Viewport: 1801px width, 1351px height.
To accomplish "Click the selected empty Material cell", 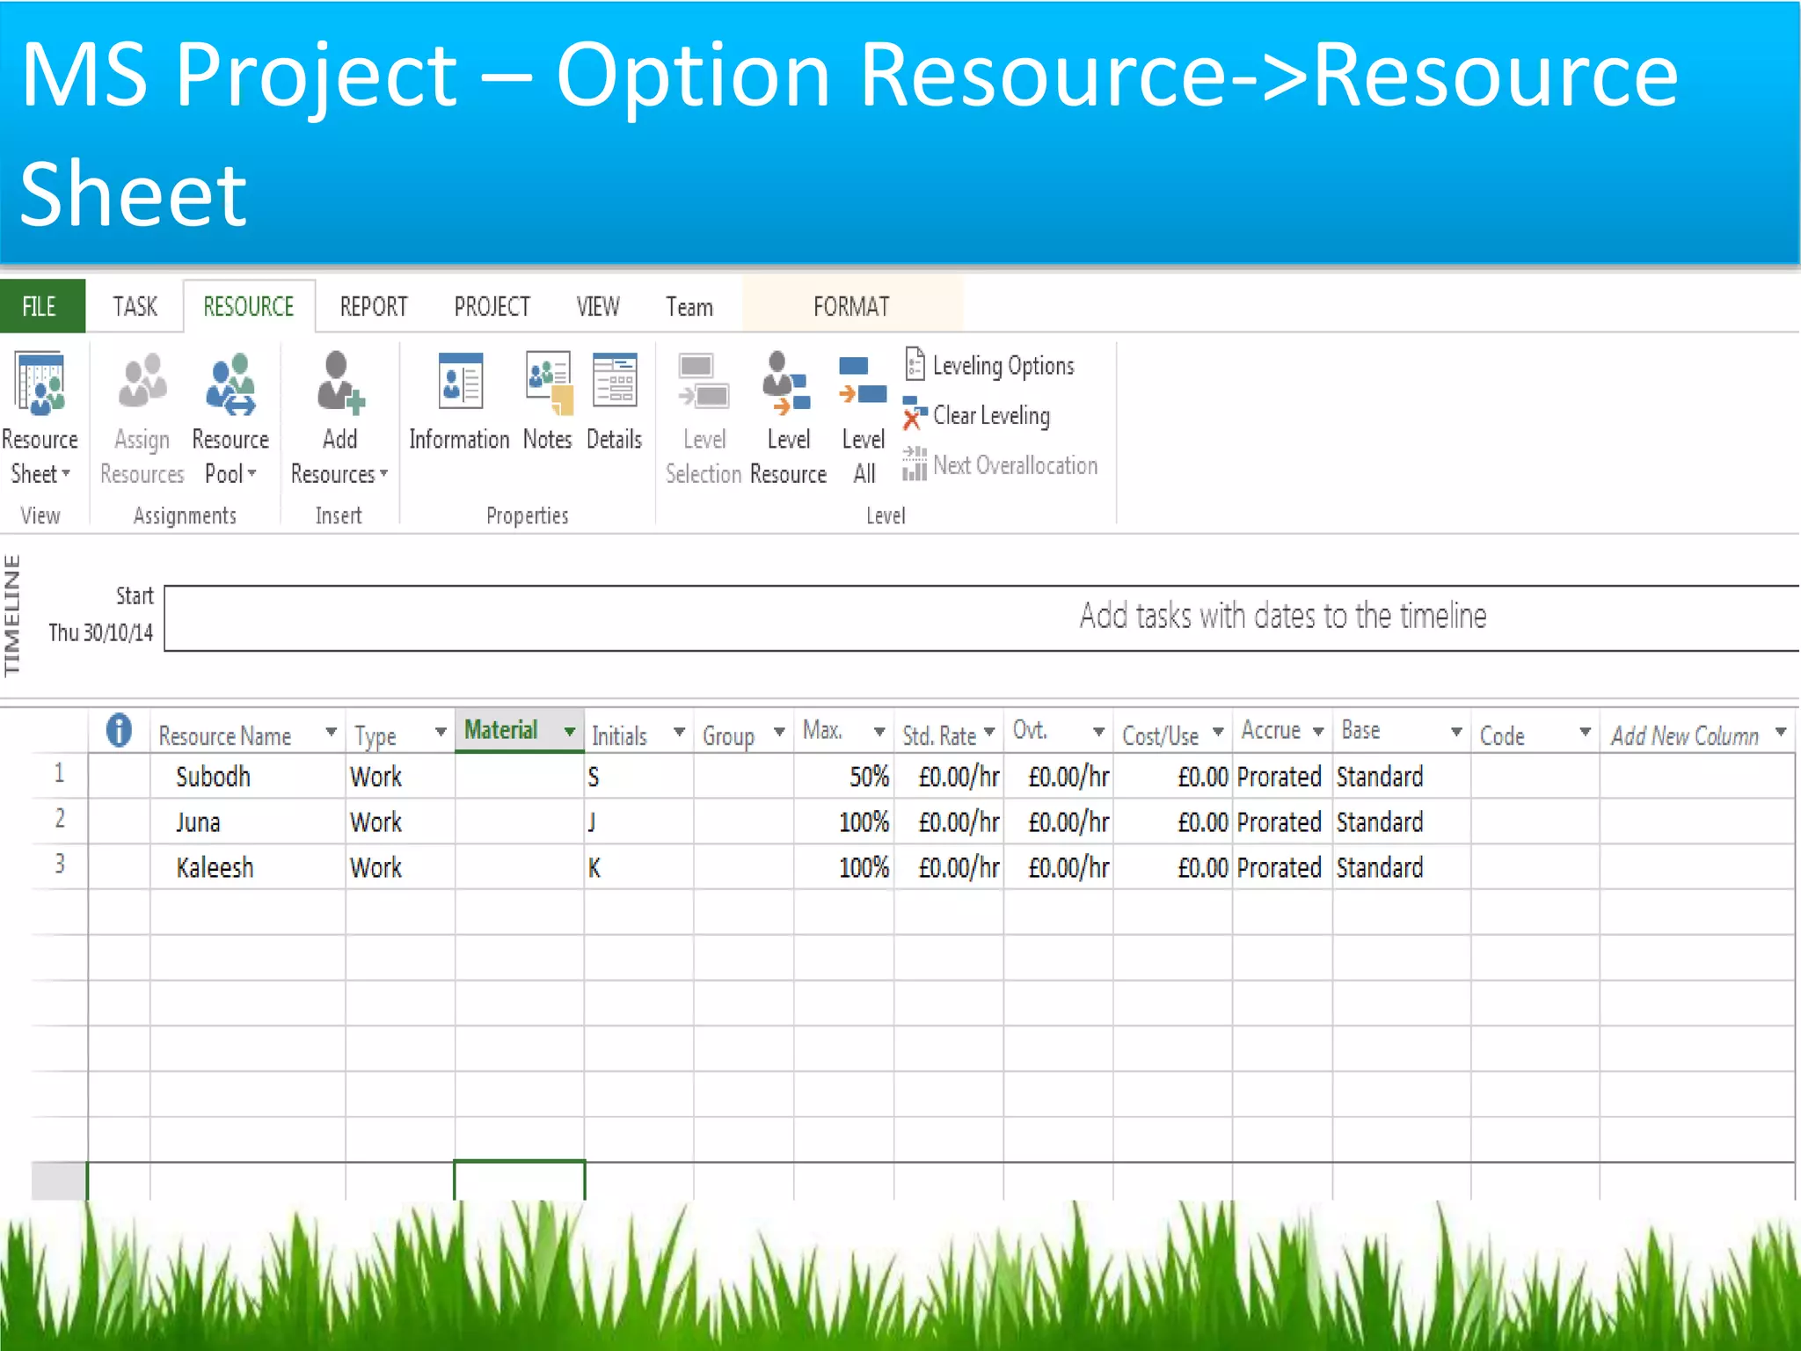I will coord(519,1180).
